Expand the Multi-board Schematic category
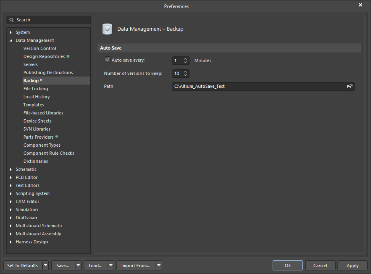 pyautogui.click(x=11, y=226)
